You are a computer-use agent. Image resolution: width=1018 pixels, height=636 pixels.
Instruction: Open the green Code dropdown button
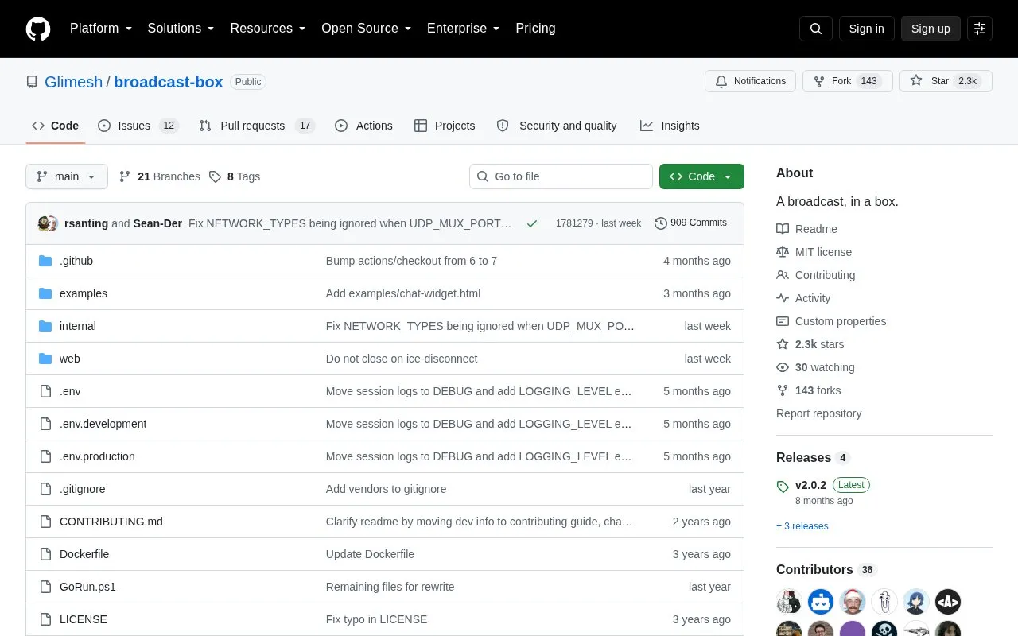point(701,176)
